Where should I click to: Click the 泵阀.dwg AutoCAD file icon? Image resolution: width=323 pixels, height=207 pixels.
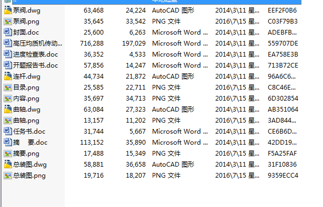click(8, 10)
